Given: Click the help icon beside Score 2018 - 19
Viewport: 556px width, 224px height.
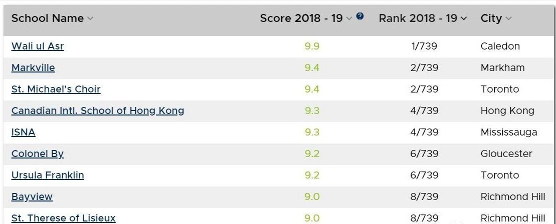Looking at the screenshot, I should 360,16.
